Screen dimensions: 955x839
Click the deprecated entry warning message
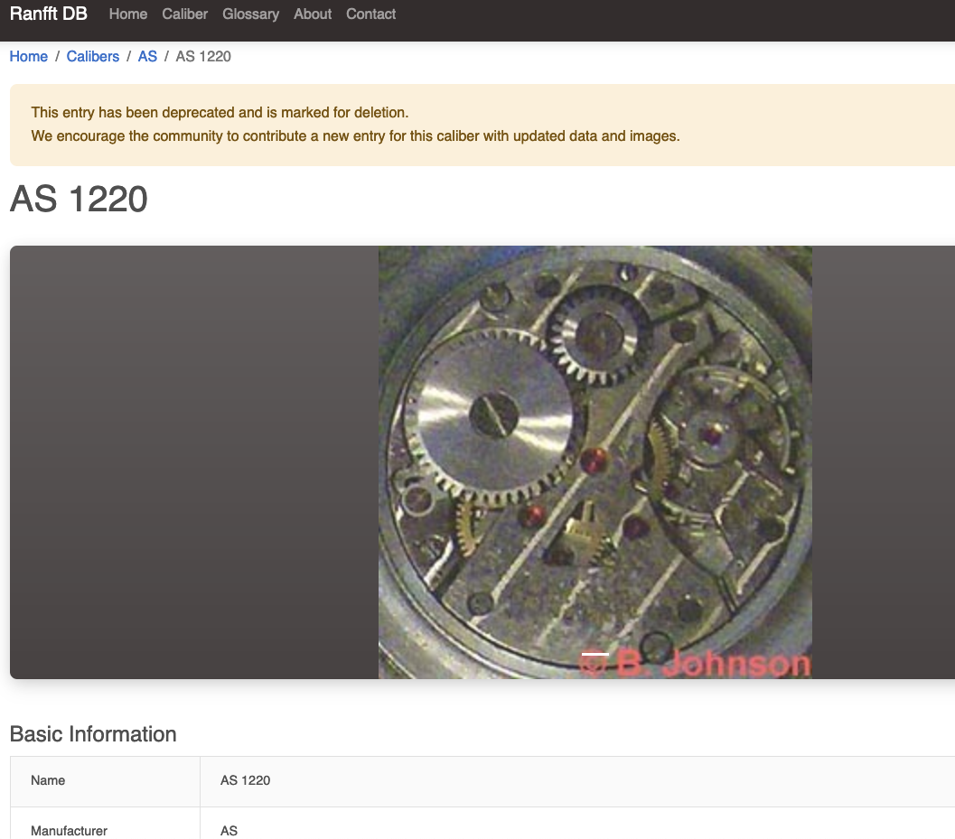(220, 113)
